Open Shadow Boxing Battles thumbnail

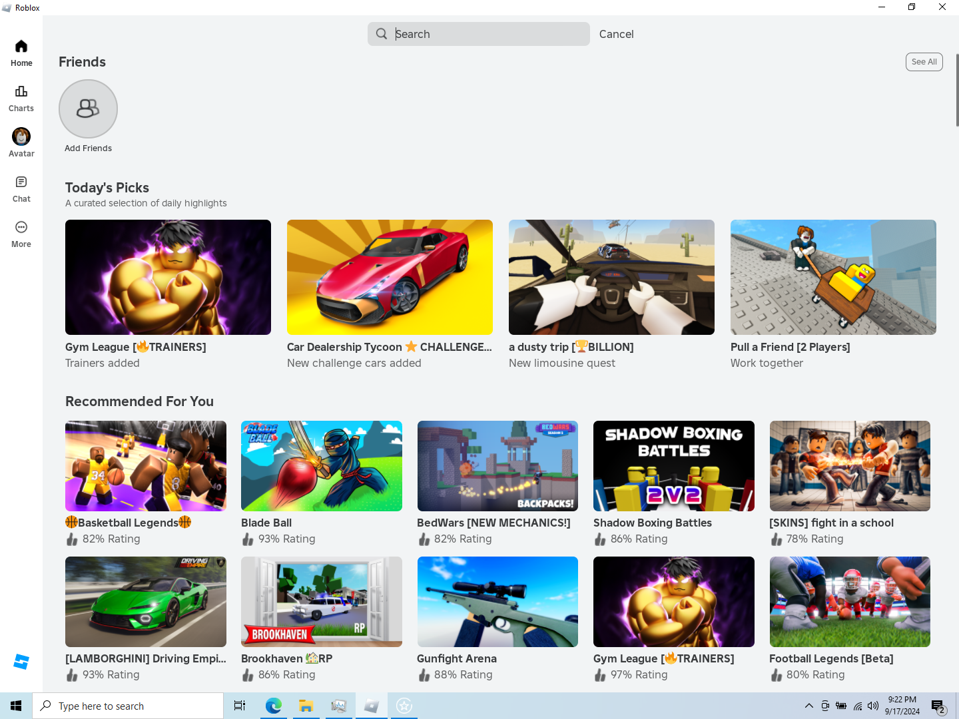point(674,466)
